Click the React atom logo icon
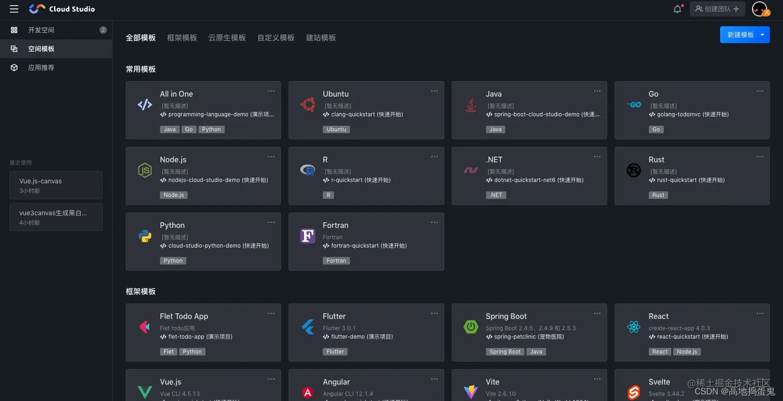 click(634, 327)
